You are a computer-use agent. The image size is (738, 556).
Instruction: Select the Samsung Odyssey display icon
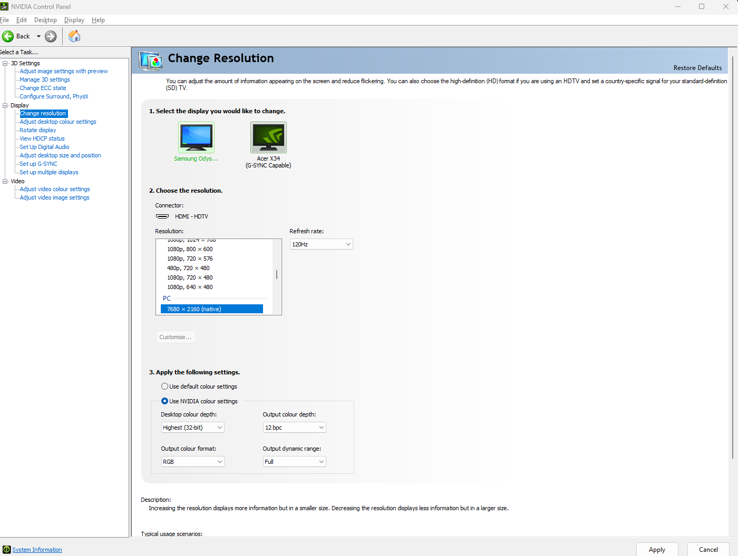196,137
